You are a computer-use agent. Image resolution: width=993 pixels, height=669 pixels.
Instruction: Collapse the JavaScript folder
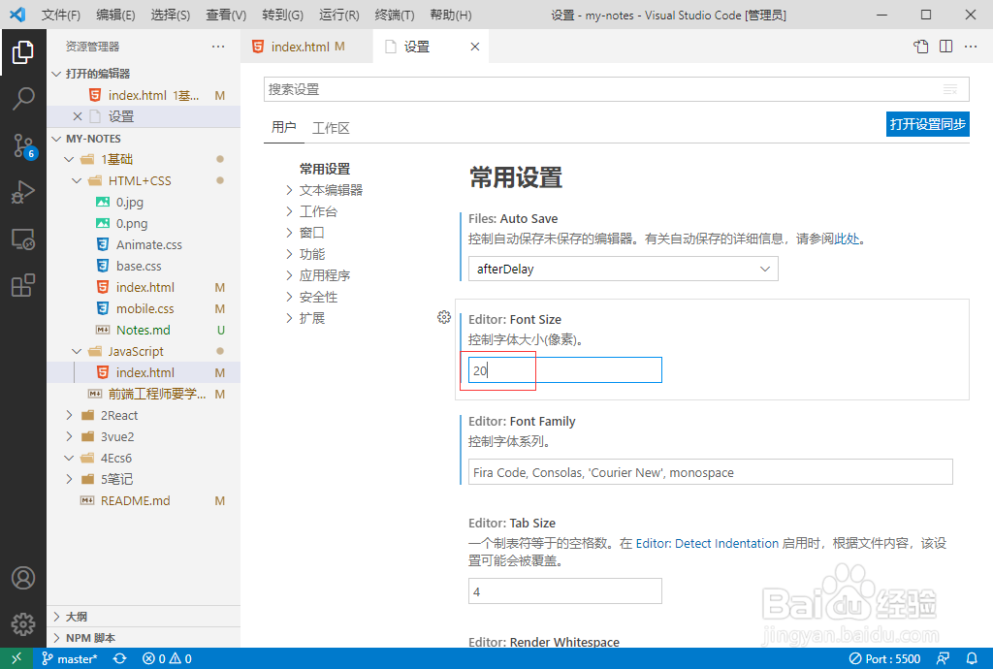pyautogui.click(x=77, y=351)
